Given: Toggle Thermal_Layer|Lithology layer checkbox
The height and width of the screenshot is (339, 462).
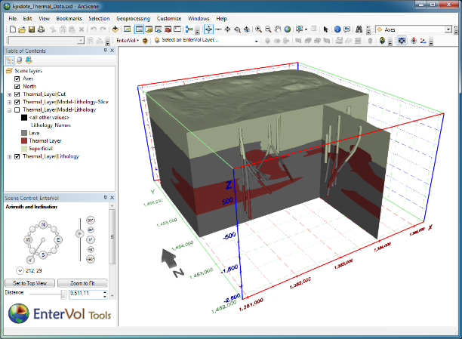Looking at the screenshot, I should [x=17, y=156].
